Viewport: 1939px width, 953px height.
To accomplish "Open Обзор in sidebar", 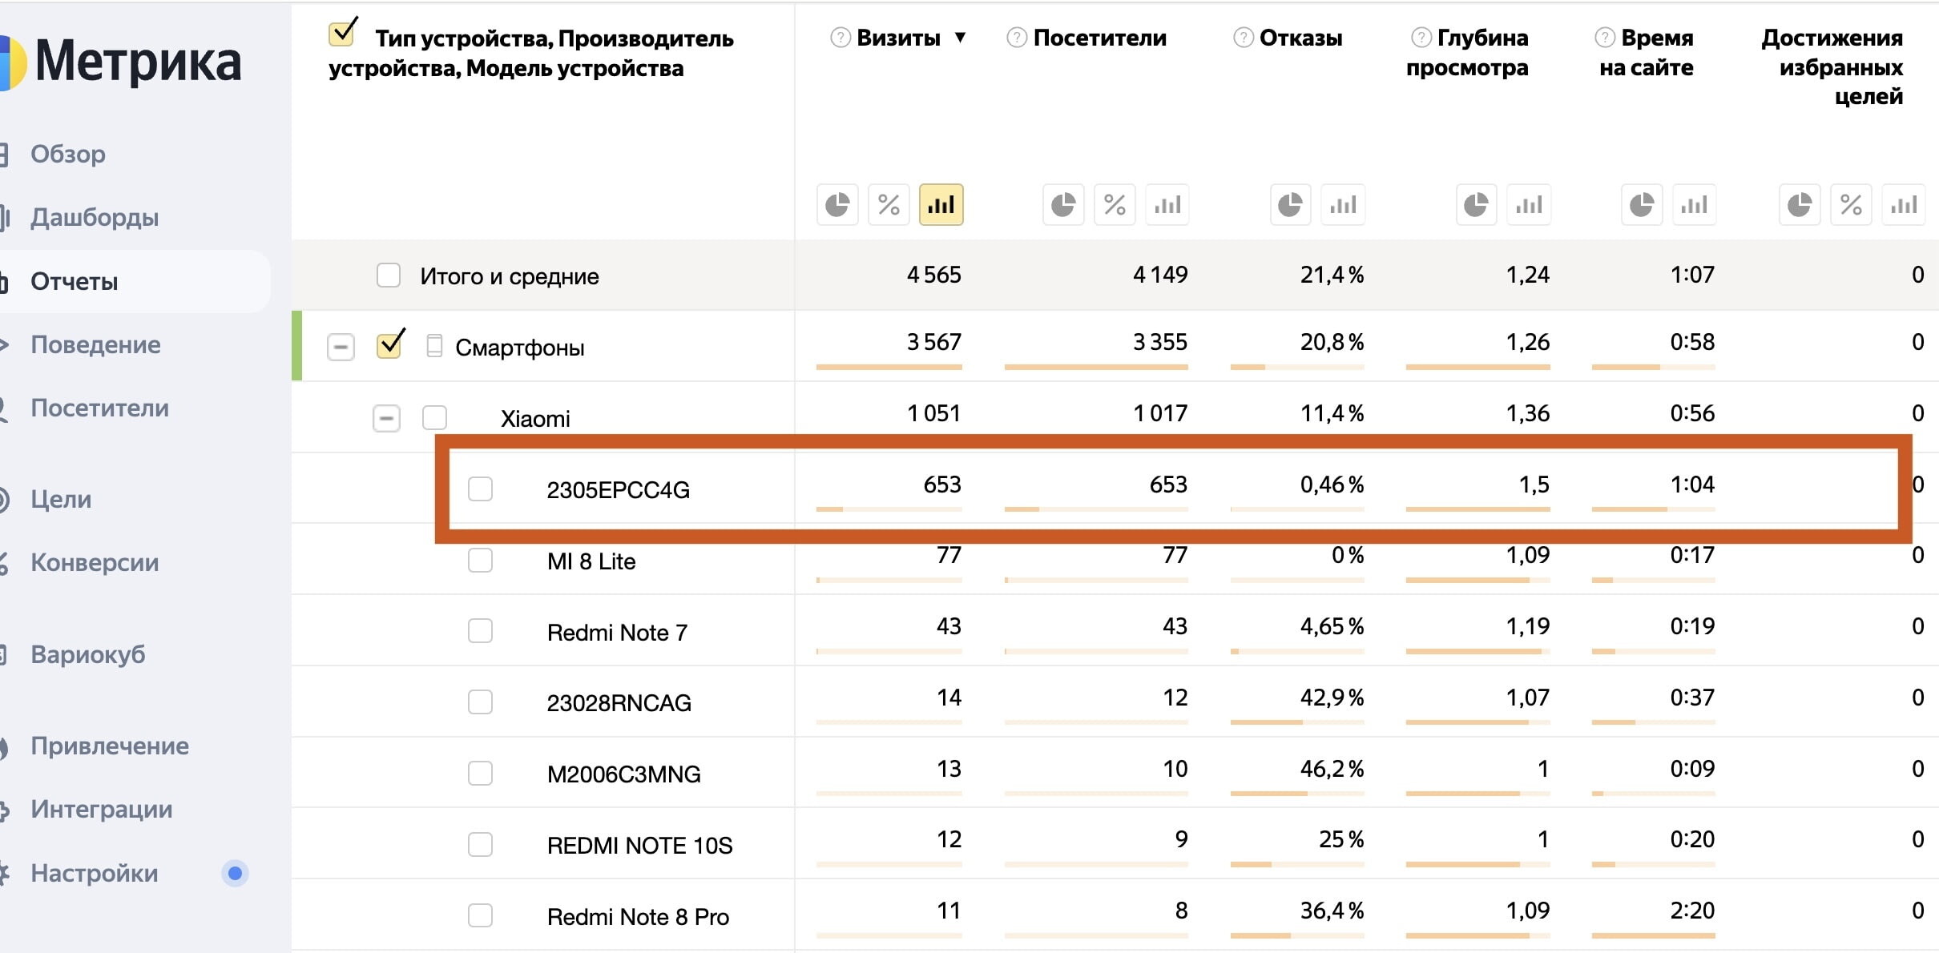I will [x=68, y=154].
